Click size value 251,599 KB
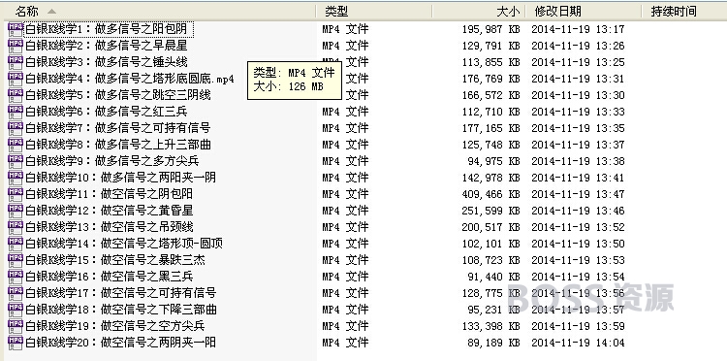 click(491, 211)
